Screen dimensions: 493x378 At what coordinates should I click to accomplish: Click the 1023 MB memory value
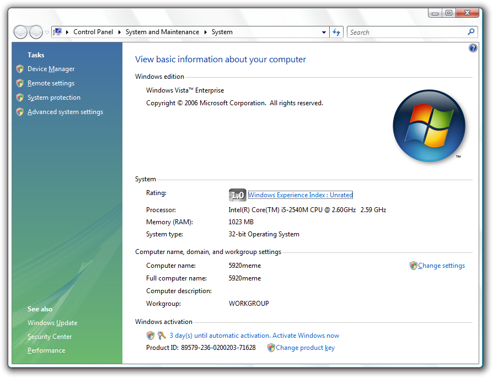tap(241, 222)
